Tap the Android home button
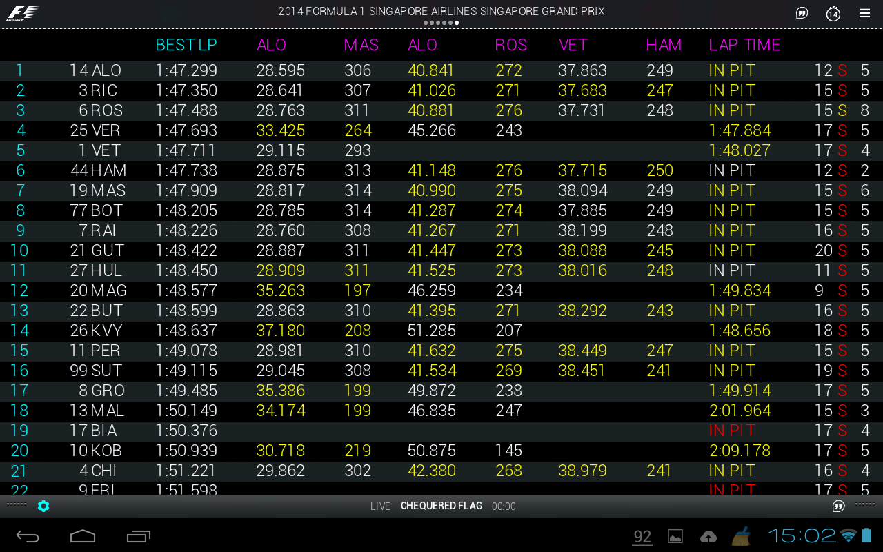Screen dimensions: 883x552 [83, 536]
